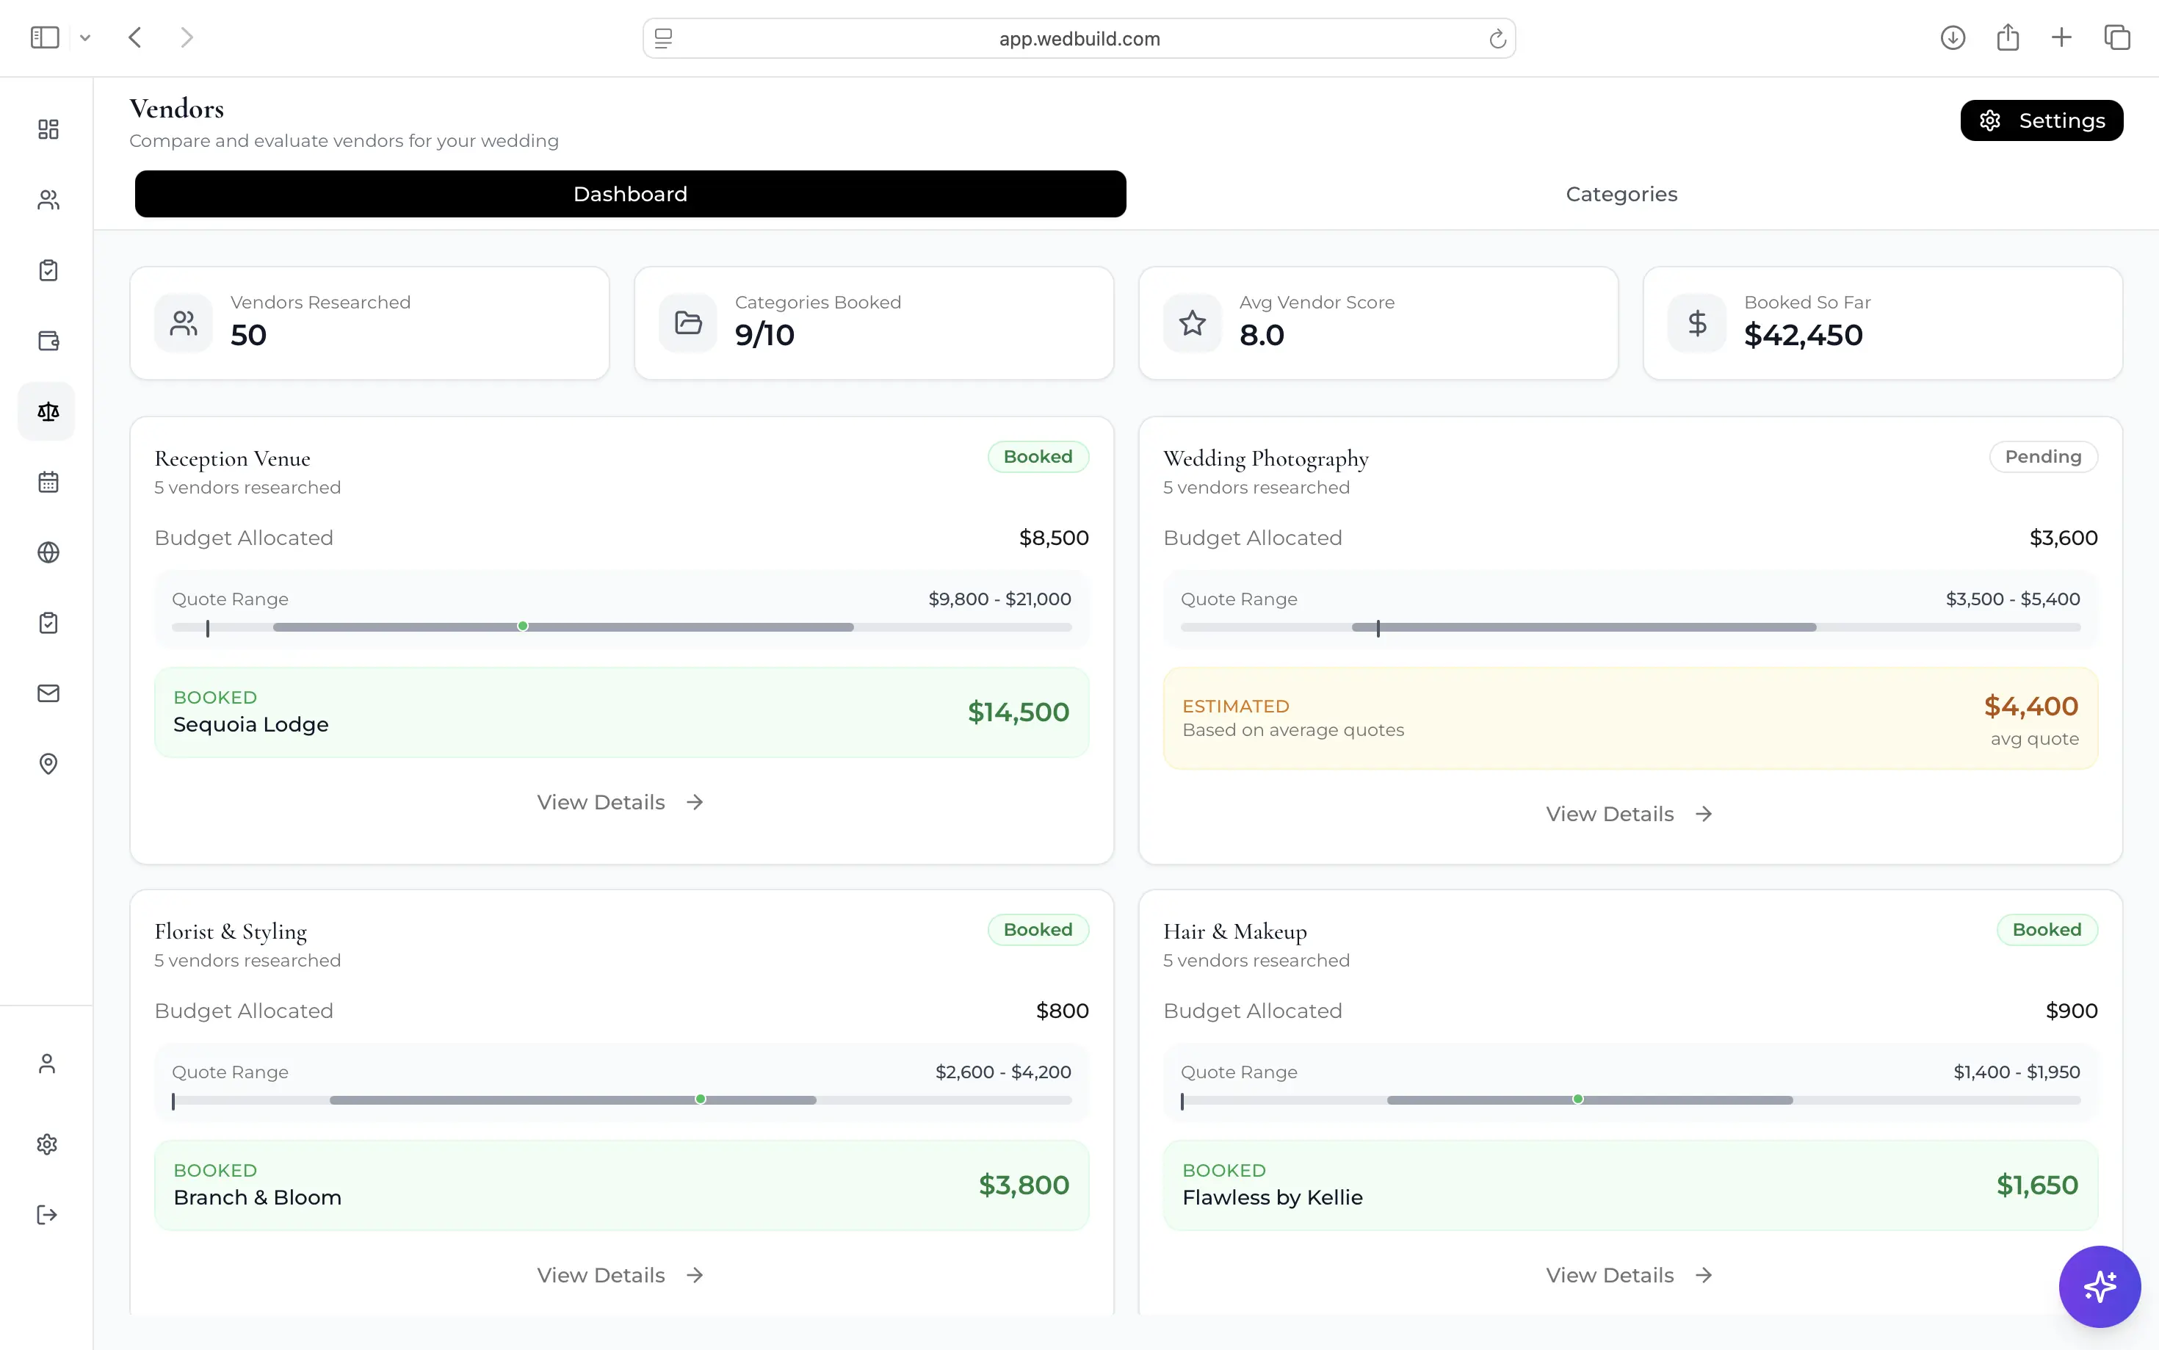Click the Categories Booked 9/10 card
This screenshot has width=2159, height=1350.
pos(874,323)
